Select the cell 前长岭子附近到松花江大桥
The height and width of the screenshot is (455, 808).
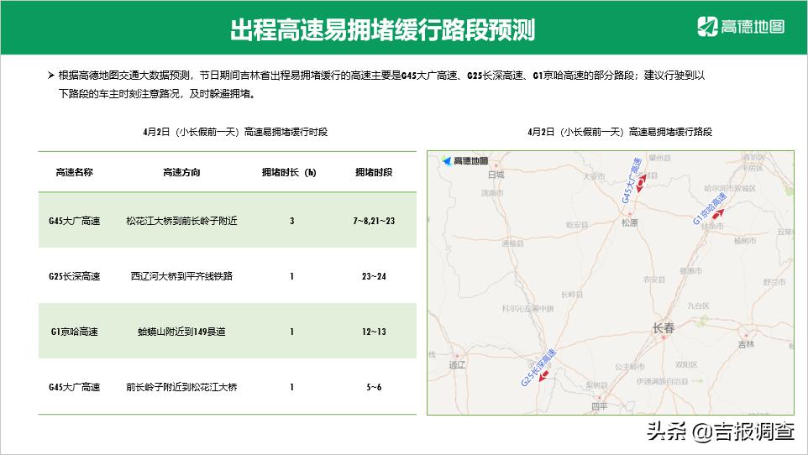[181, 387]
